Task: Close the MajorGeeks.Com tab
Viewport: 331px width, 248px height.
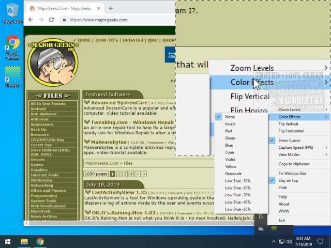Action: tap(99, 8)
